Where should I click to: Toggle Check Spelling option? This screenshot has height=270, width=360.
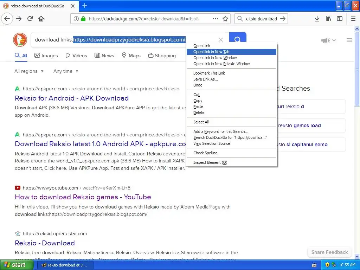pyautogui.click(x=231, y=153)
